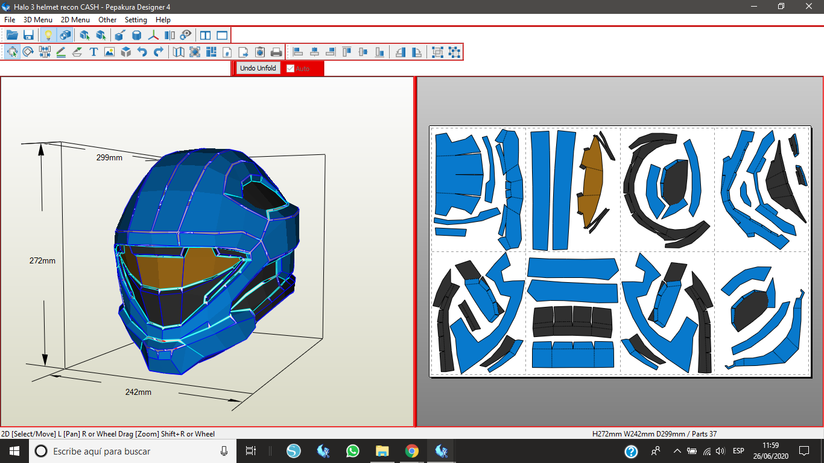The image size is (824, 463).
Task: Switch to the single-pane window layout
Action: pos(222,35)
